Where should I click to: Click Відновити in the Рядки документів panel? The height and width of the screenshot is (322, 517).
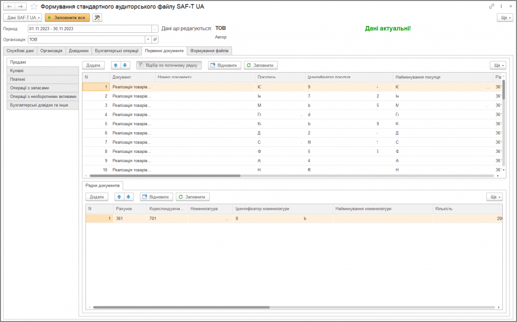[157, 197]
